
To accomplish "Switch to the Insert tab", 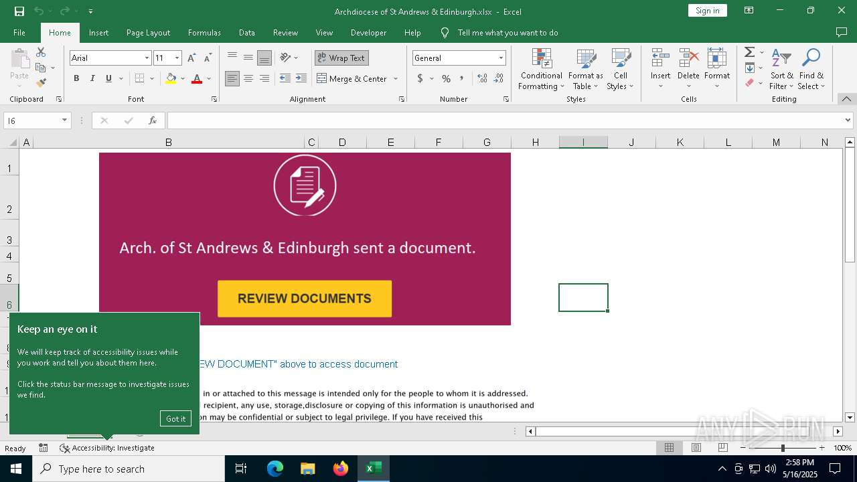I will point(98,33).
